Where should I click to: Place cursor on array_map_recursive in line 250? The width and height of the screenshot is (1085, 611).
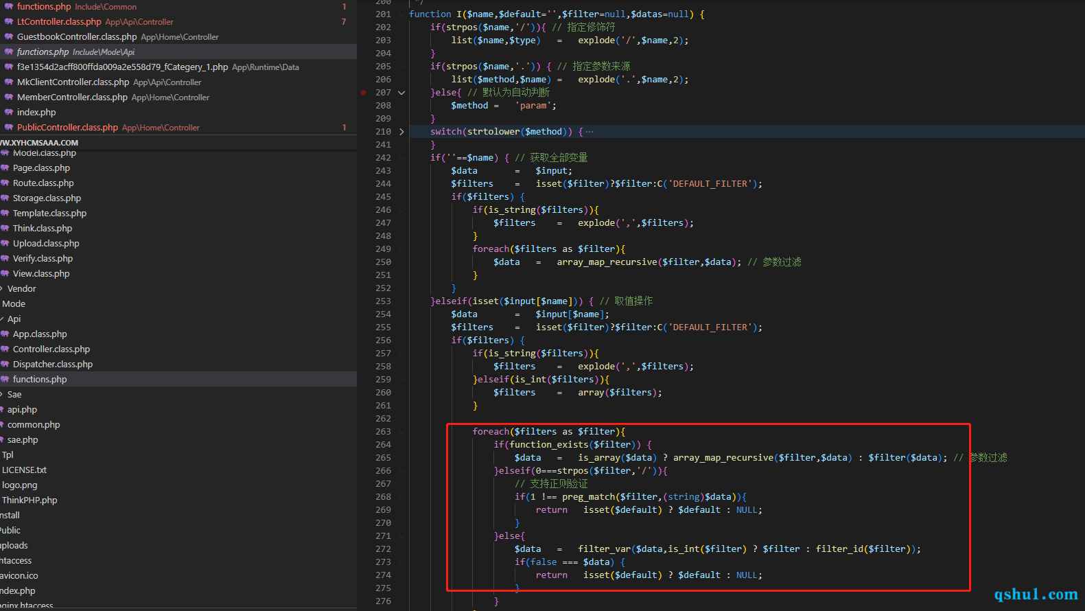(x=607, y=262)
